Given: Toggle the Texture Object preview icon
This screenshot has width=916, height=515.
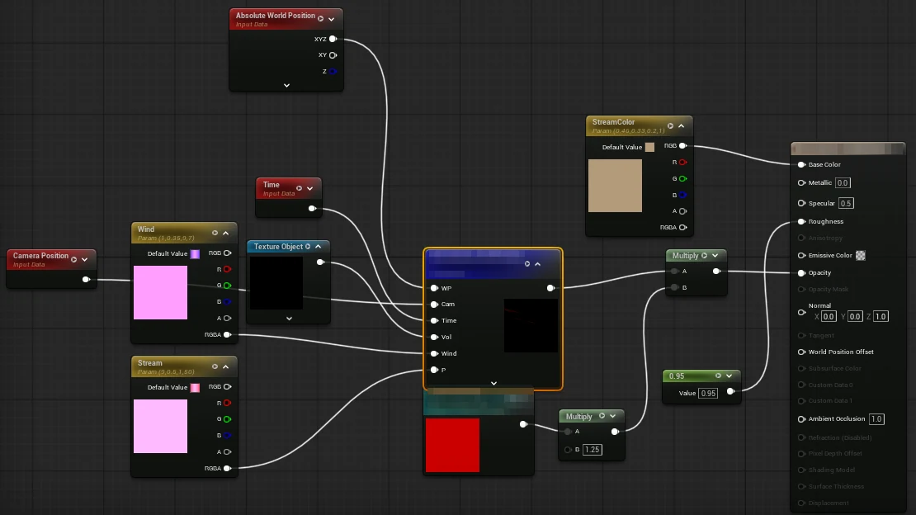Looking at the screenshot, I should (308, 247).
